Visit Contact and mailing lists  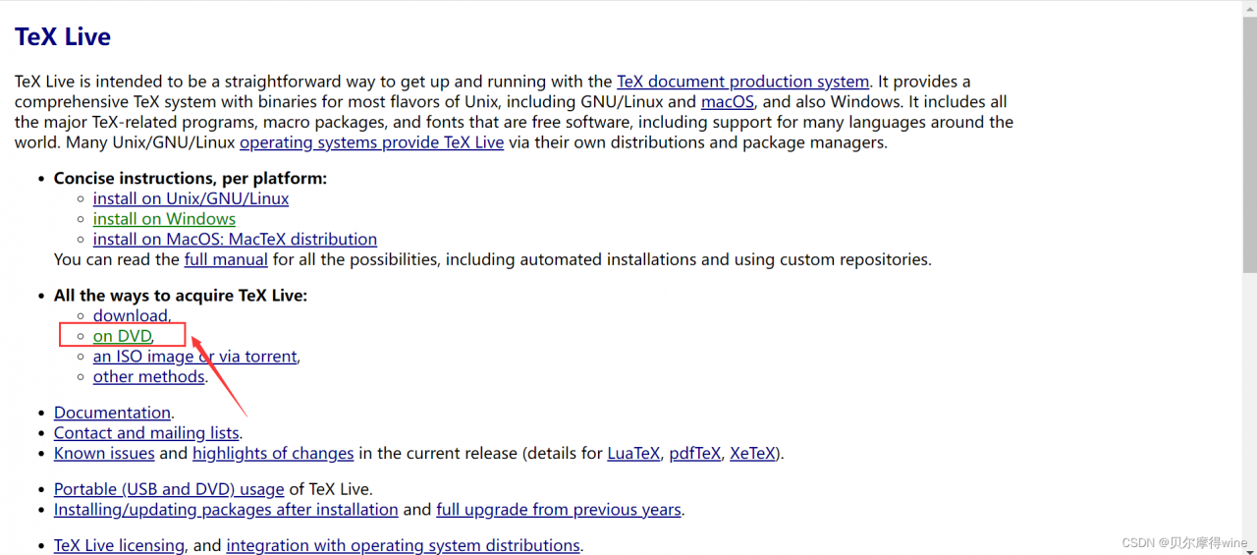coord(146,433)
